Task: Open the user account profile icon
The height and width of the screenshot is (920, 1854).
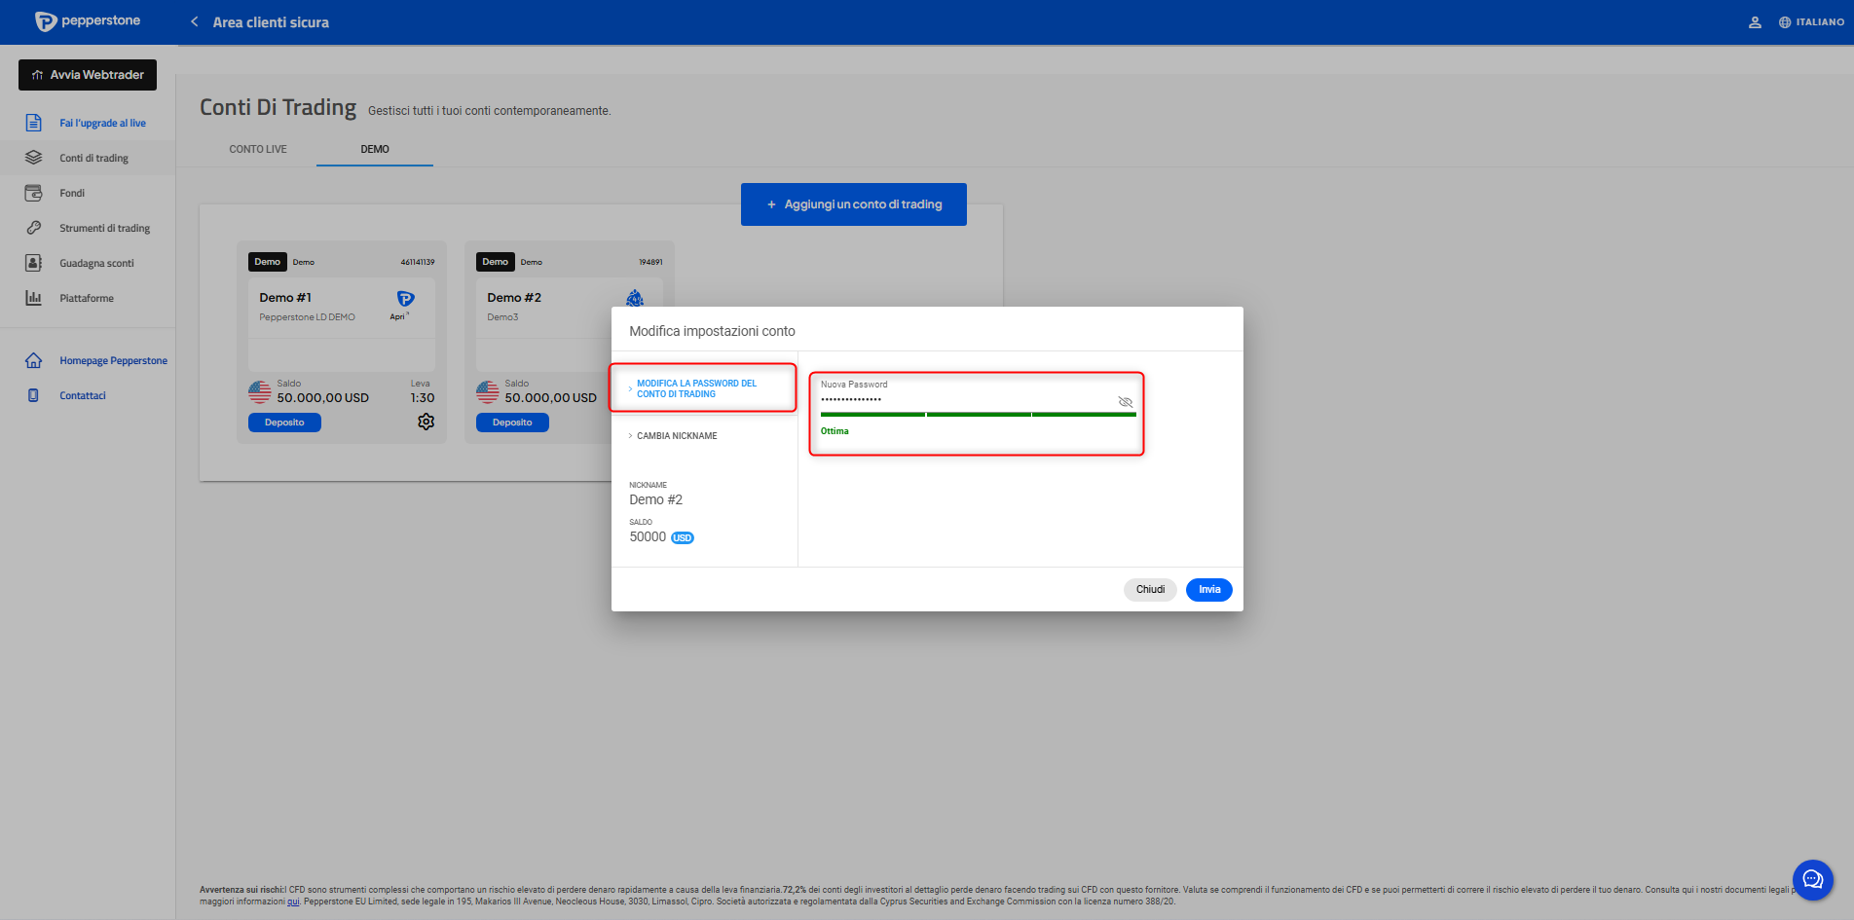Action: [1755, 22]
